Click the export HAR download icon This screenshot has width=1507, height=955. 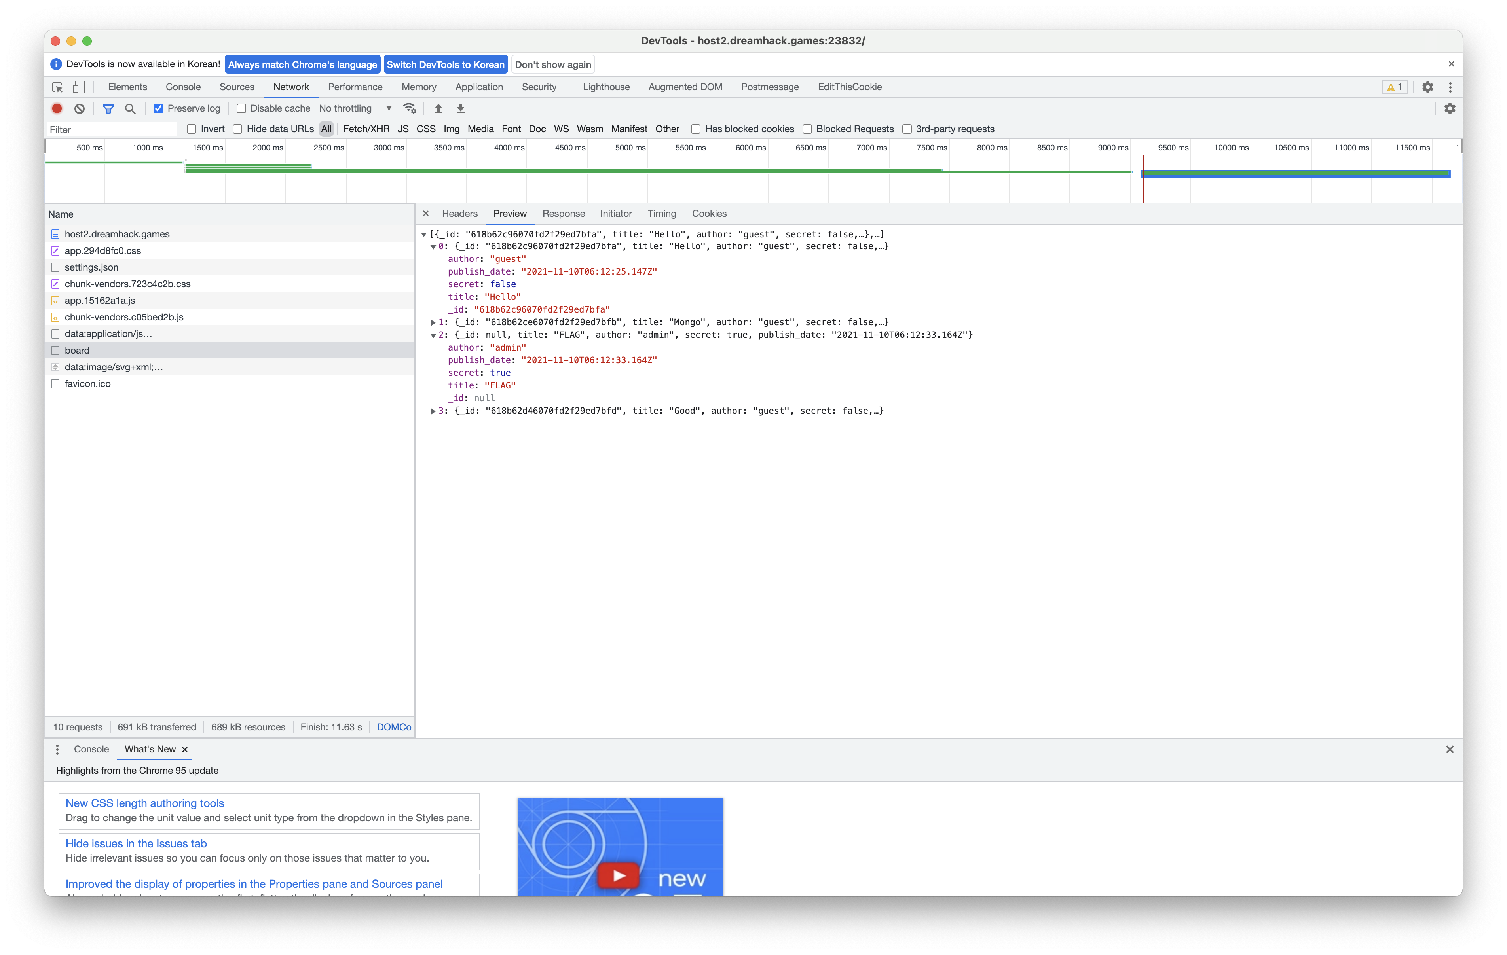pos(461,108)
